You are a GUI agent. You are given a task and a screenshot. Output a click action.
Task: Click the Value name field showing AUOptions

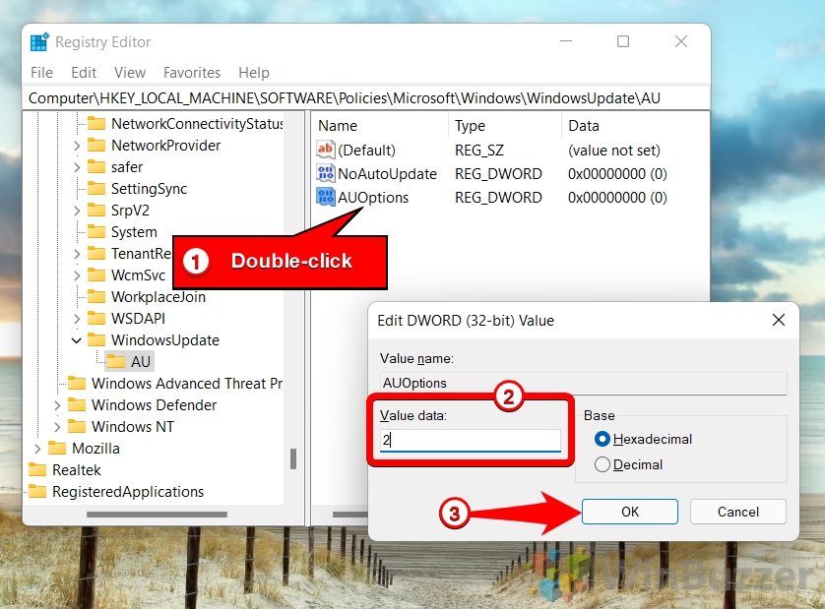pyautogui.click(x=584, y=383)
